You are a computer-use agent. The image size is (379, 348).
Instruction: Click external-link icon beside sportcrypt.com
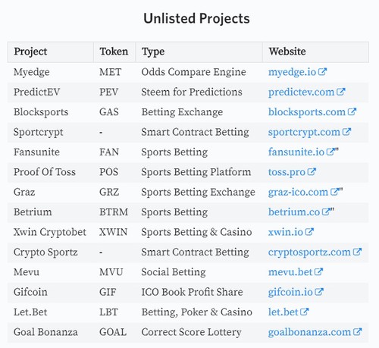(x=346, y=132)
